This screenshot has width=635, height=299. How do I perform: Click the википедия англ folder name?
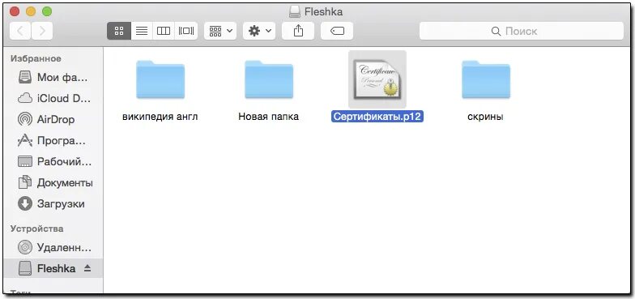tap(160, 117)
